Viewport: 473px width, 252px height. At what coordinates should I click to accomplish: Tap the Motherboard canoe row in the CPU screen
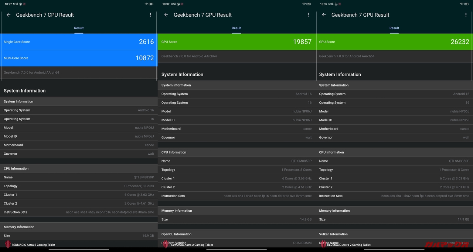(x=79, y=145)
